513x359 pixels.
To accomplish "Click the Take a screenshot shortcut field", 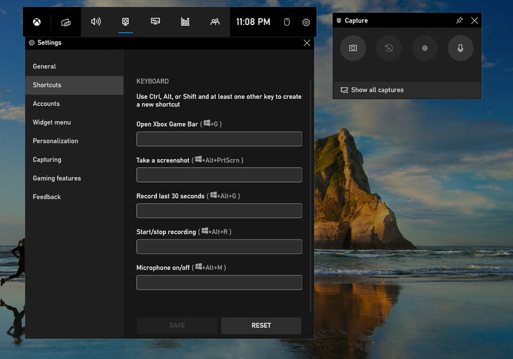I will [219, 175].
